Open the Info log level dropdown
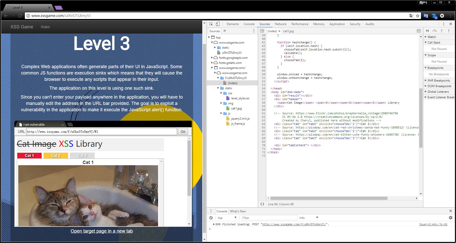Image resolution: width=456 pixels, height=243 pixels. pos(308,218)
